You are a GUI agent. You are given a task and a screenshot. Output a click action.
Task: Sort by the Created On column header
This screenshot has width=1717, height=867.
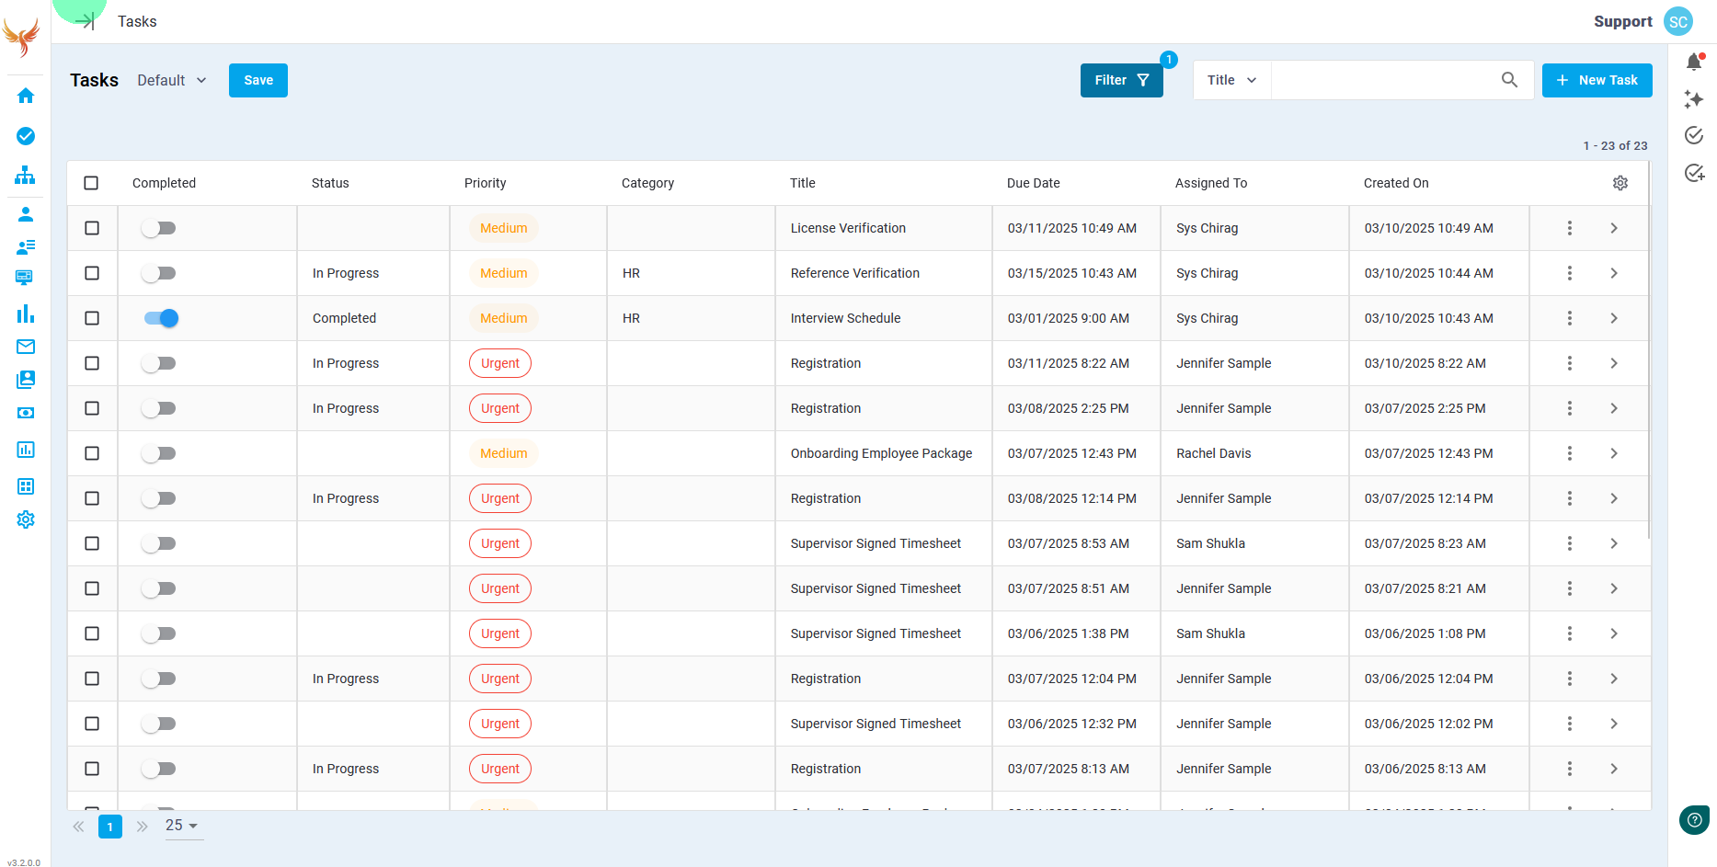click(1395, 183)
